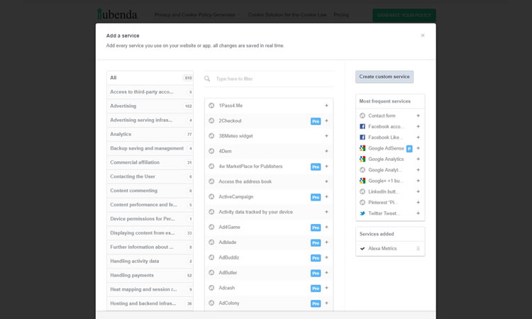Image resolution: width=532 pixels, height=319 pixels.
Task: Add Activity data tracked by your device
Action: 326,212
